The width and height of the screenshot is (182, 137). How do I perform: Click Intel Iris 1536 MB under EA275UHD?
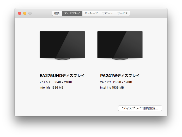coord(51,88)
